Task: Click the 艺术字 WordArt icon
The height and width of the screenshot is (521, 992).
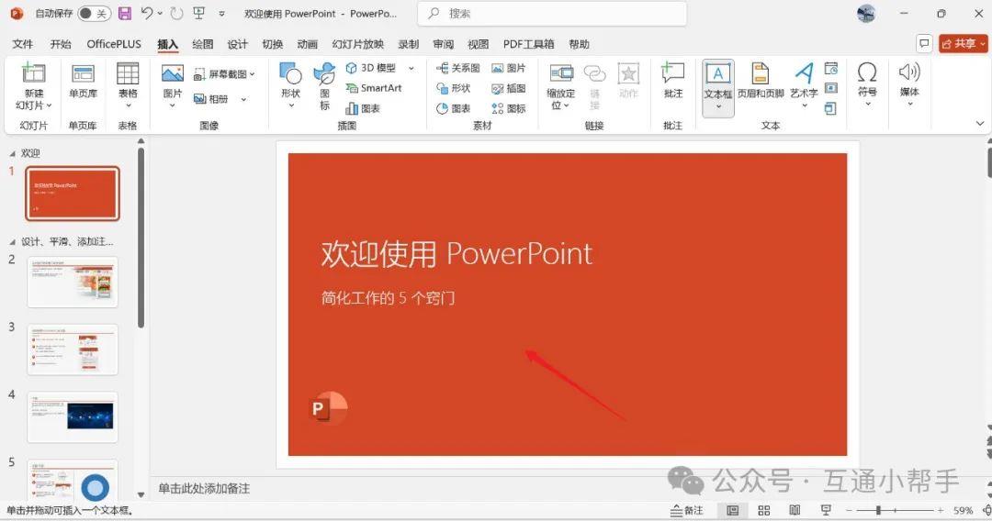Action: (x=804, y=72)
